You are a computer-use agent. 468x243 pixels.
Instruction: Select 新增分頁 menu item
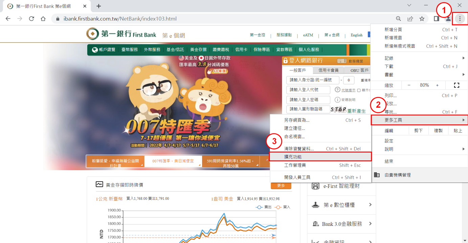[x=419, y=30]
